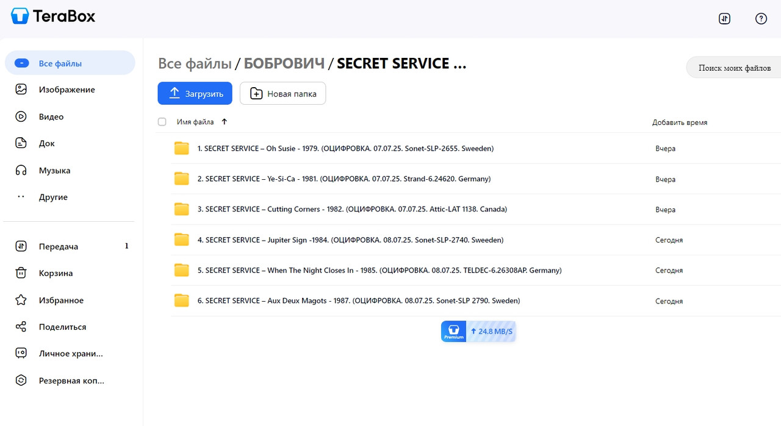
Task: Open the Все файлы sidebar item
Action: [70, 63]
